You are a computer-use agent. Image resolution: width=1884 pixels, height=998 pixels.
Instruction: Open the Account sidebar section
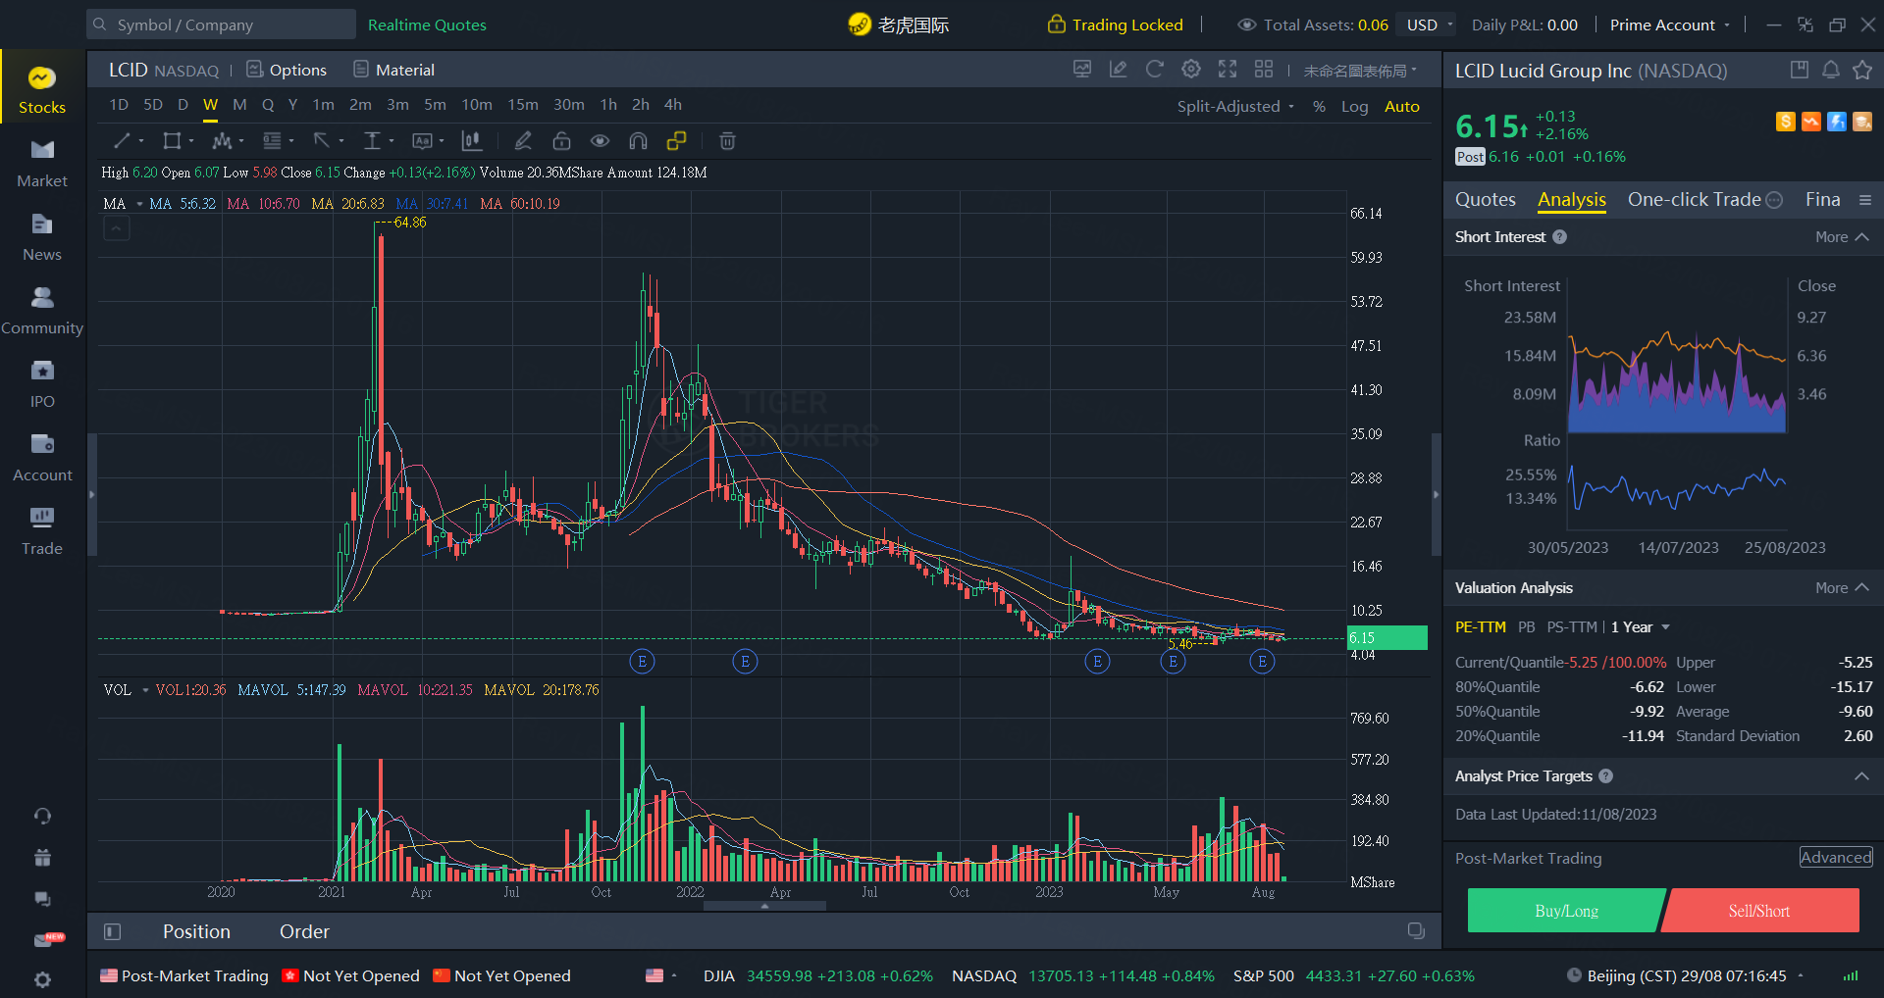coord(42,459)
